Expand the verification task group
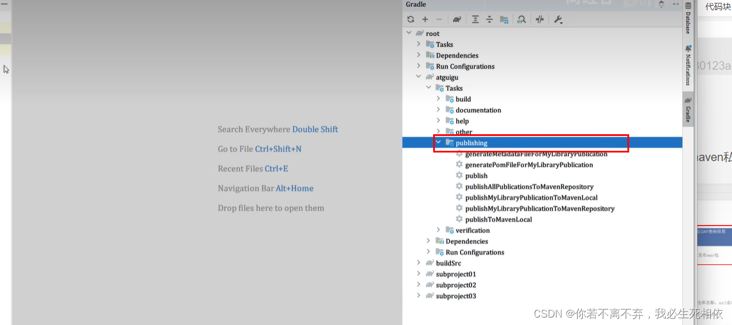Image resolution: width=732 pixels, height=325 pixels. [x=438, y=230]
